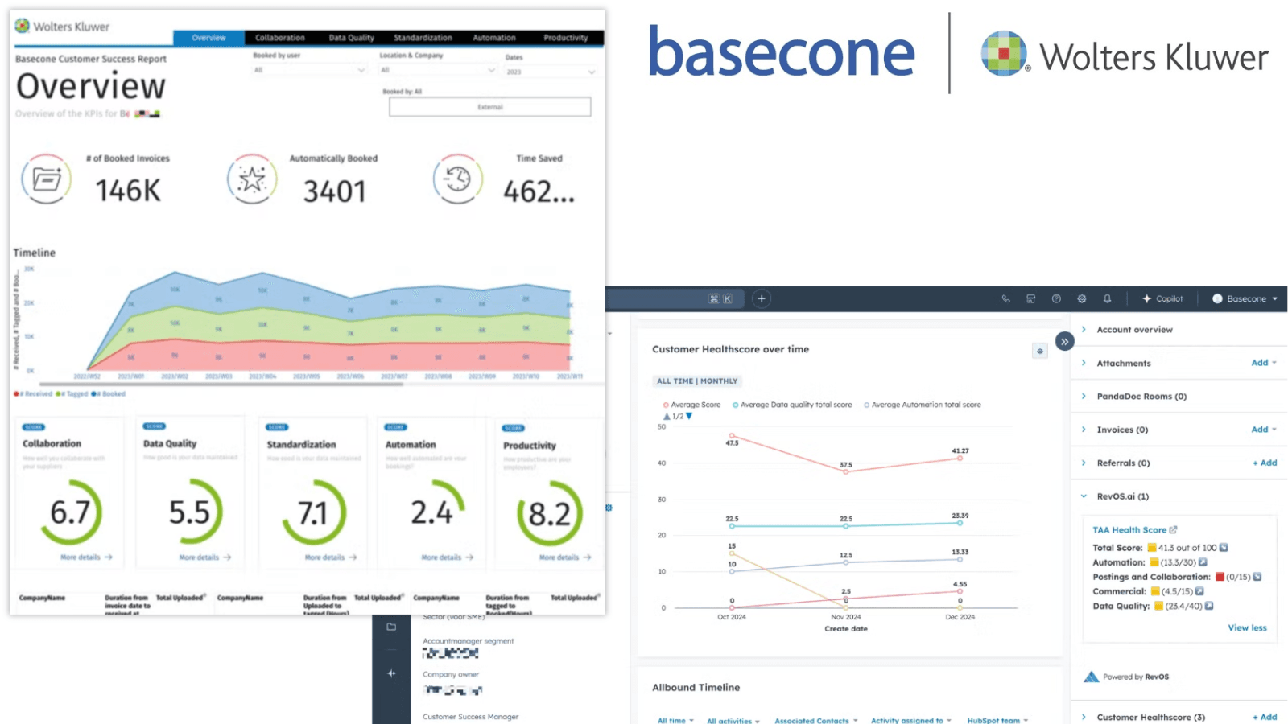The height and width of the screenshot is (724, 1288).
Task: Launch Copilot from the top bar
Action: 1162,298
